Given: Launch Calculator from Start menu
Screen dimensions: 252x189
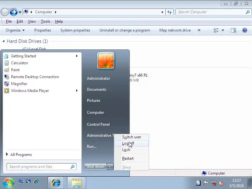Looking at the screenshot, I should click(x=42, y=63).
